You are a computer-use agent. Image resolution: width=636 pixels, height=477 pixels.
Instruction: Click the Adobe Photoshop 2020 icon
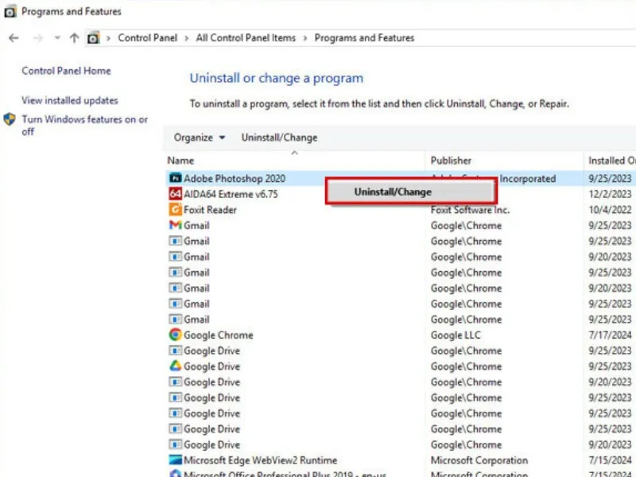[x=176, y=179]
